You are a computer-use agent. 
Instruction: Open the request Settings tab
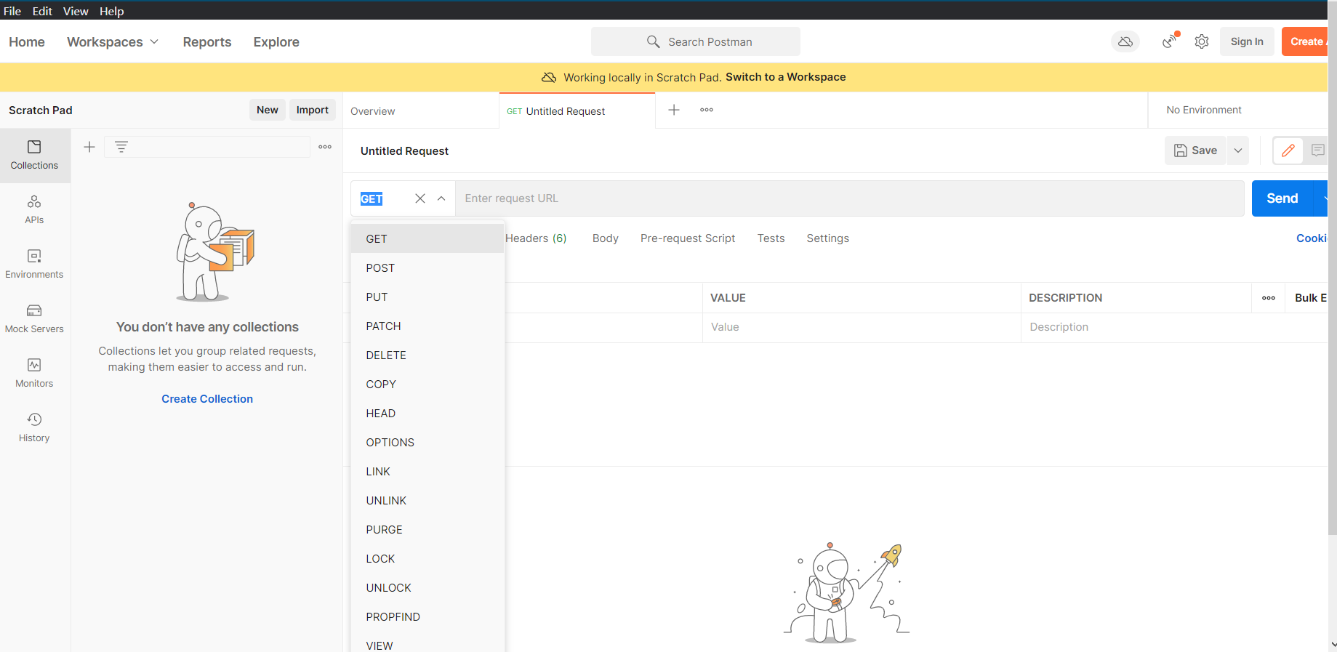[x=827, y=238]
